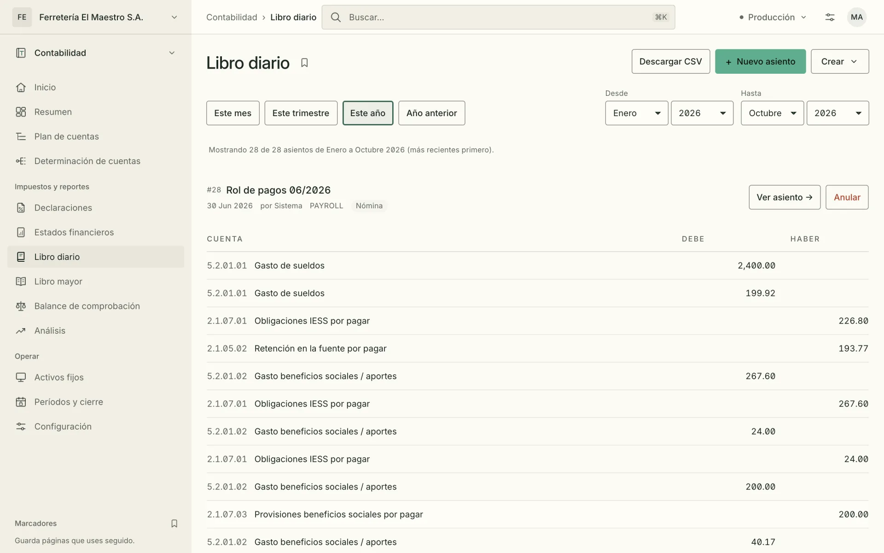
Task: Click the Declaraciones document icon
Action: 21,208
